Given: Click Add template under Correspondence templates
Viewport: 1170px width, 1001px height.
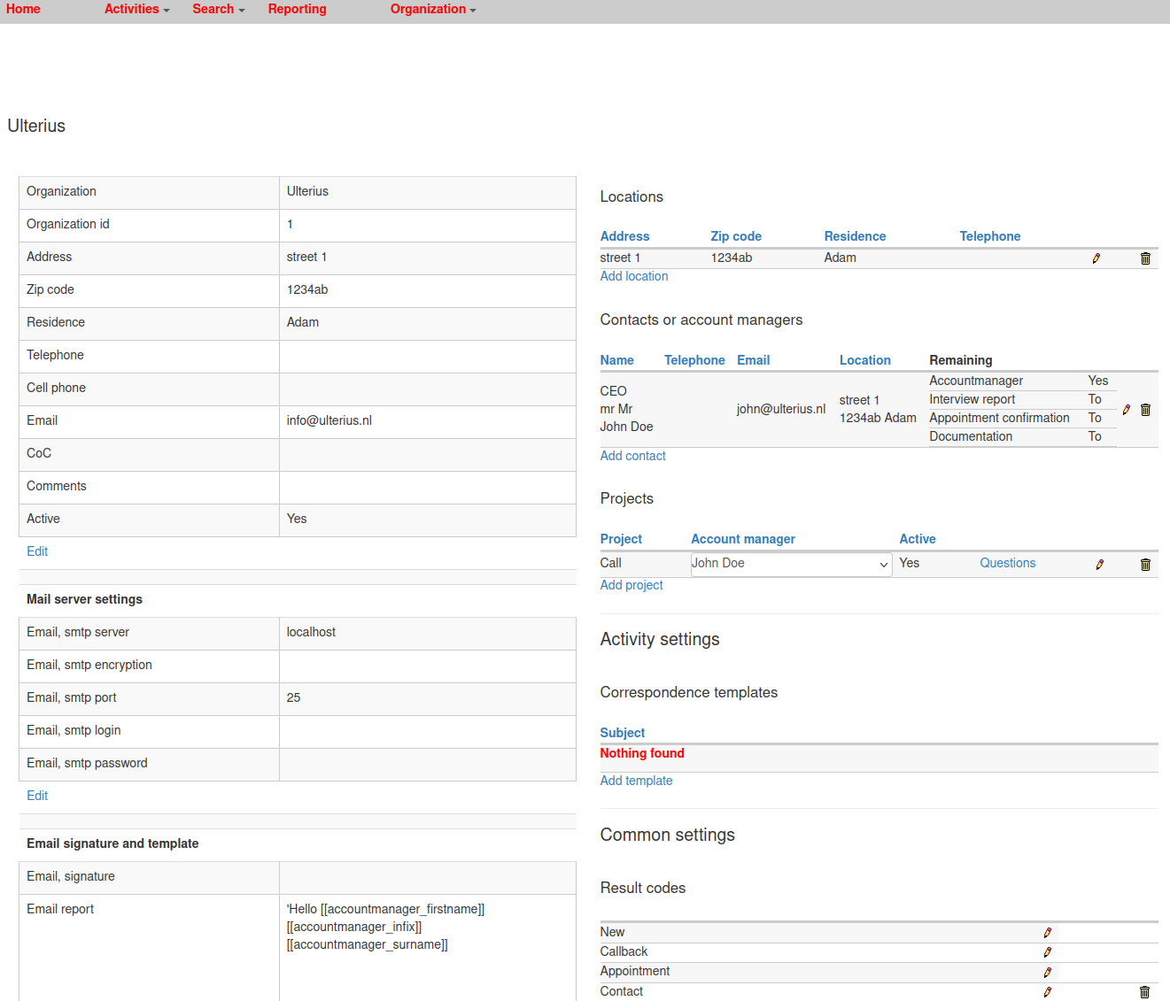Looking at the screenshot, I should tap(636, 781).
